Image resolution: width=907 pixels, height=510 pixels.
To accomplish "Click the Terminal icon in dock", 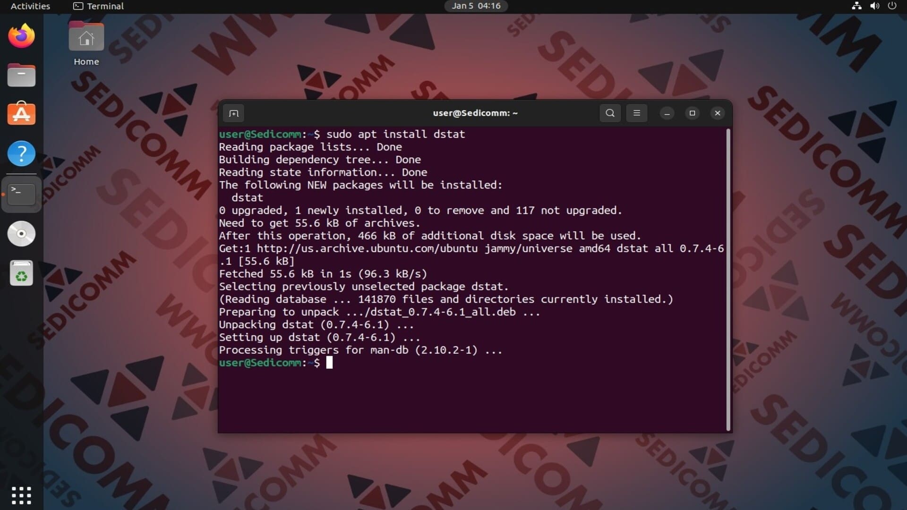I will tap(21, 194).
